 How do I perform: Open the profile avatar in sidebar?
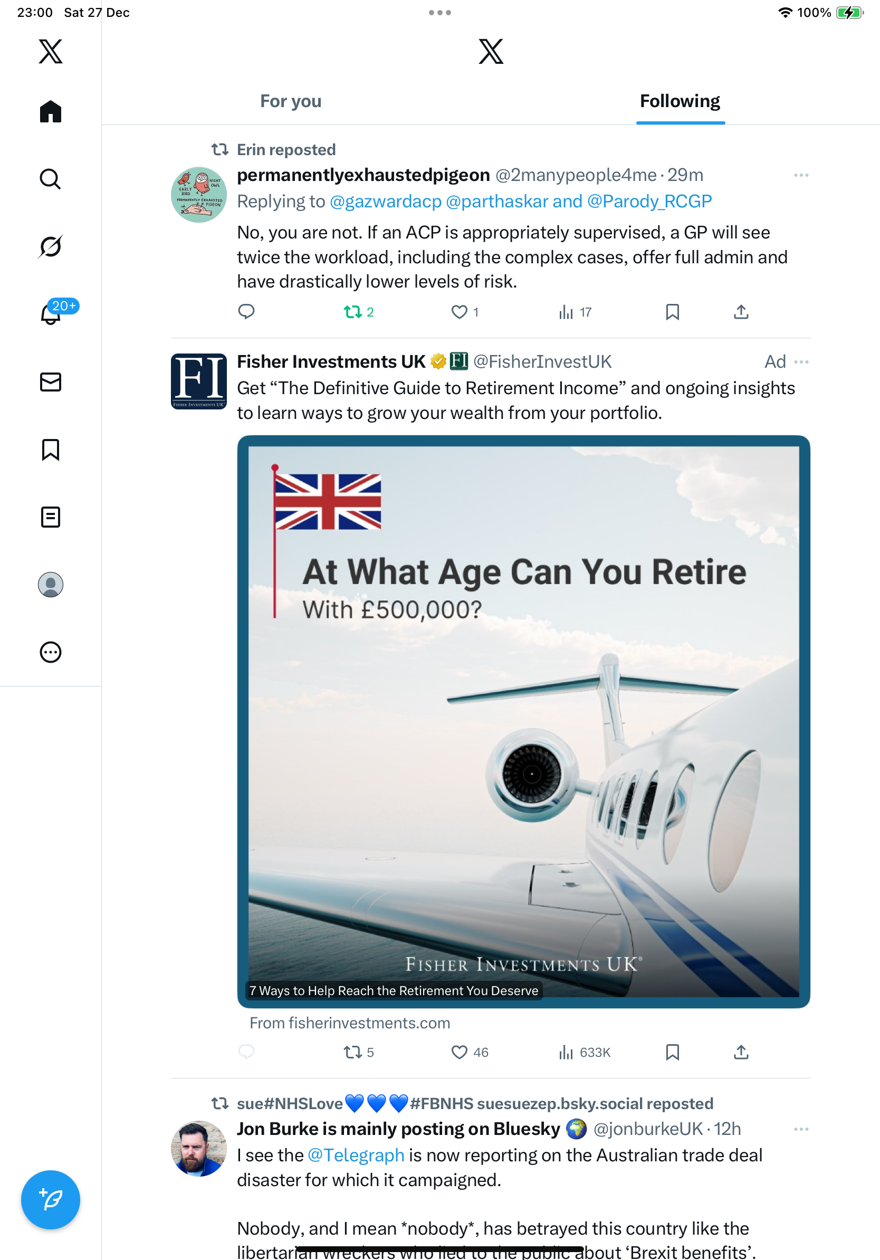51,585
